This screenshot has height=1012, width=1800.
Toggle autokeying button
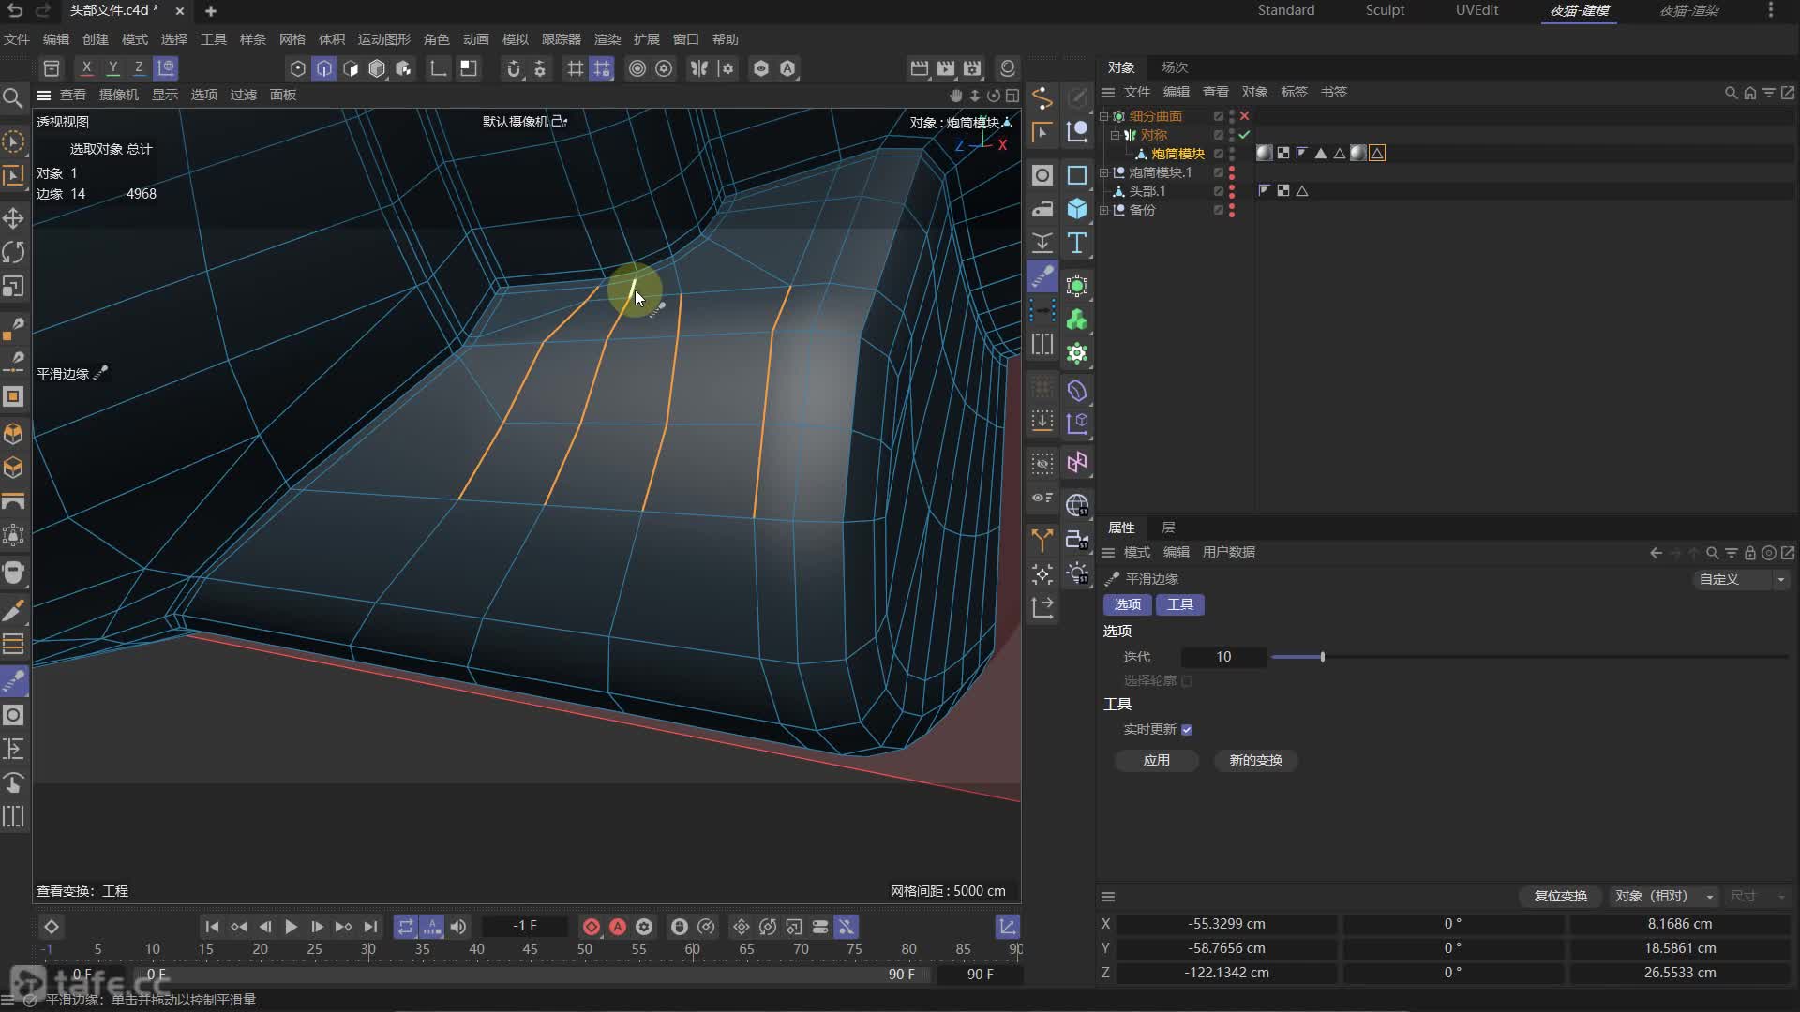point(618,928)
